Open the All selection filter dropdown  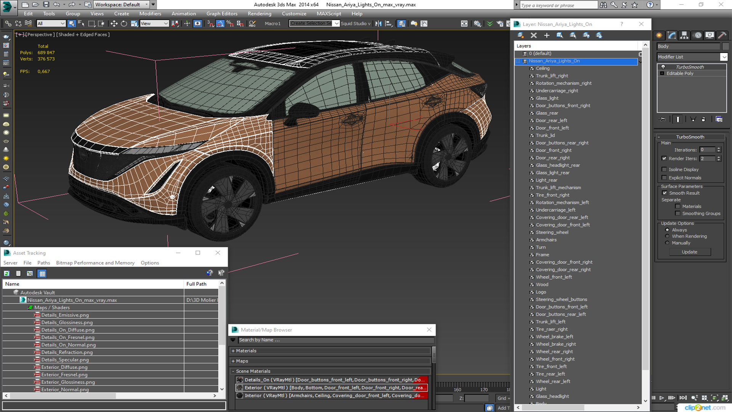pos(51,24)
